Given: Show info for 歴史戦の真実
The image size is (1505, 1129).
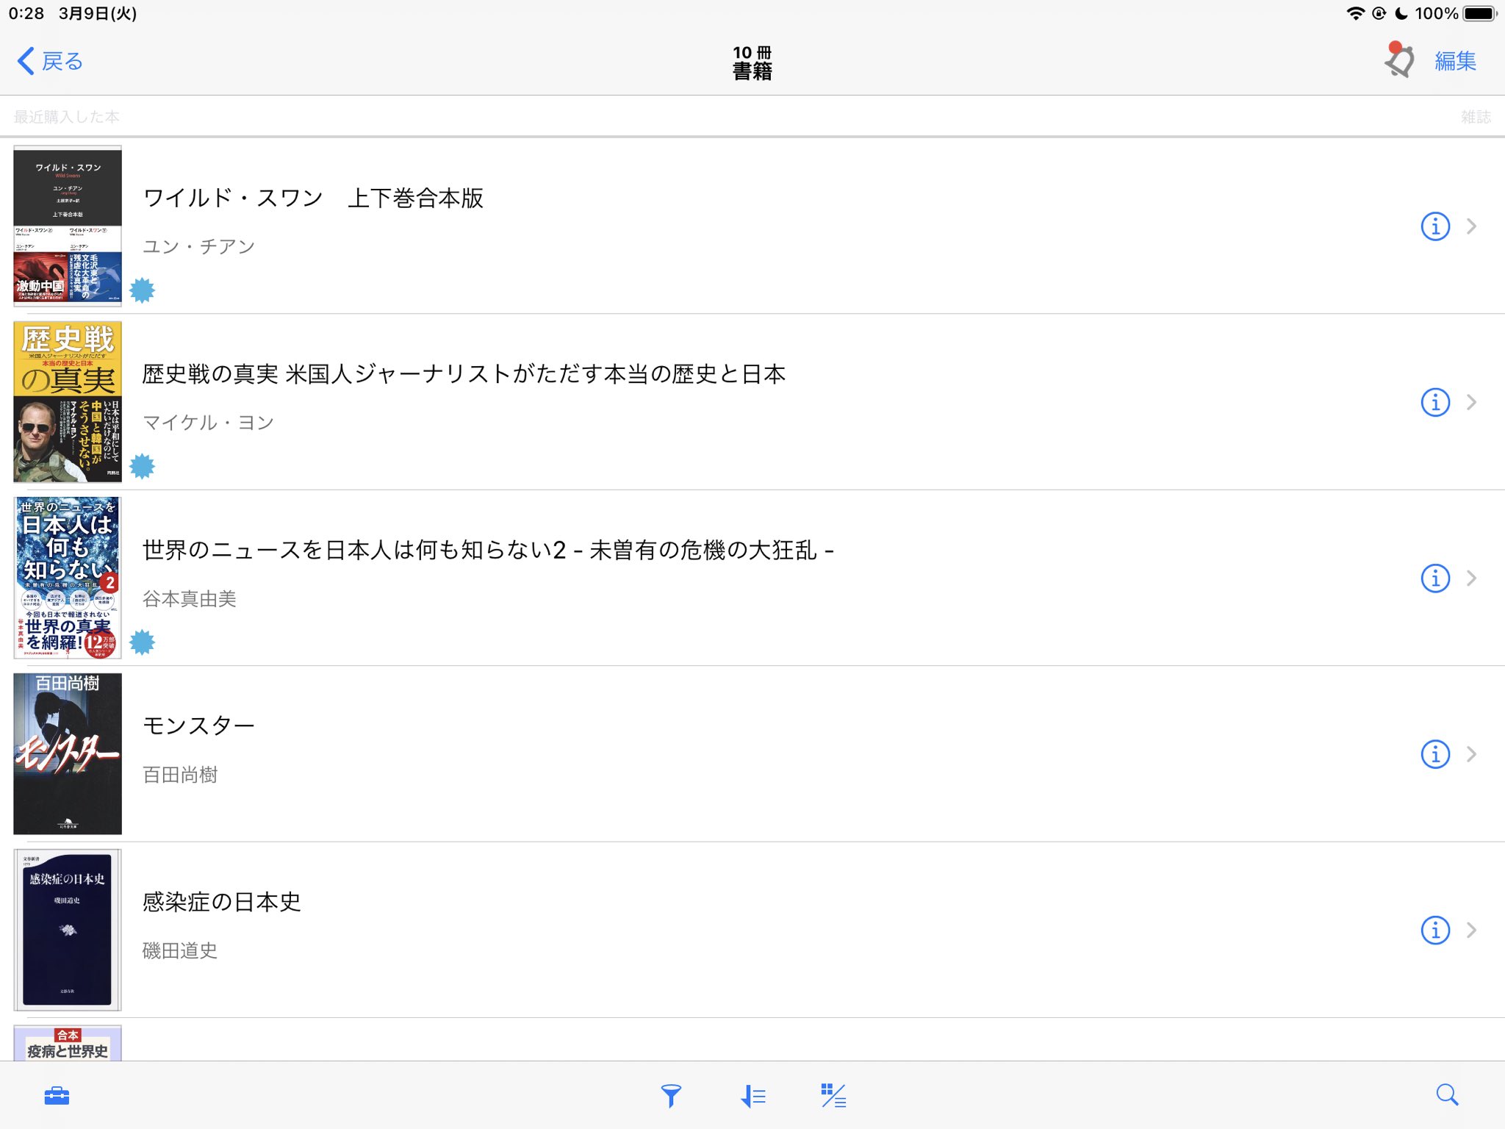Looking at the screenshot, I should [x=1435, y=402].
